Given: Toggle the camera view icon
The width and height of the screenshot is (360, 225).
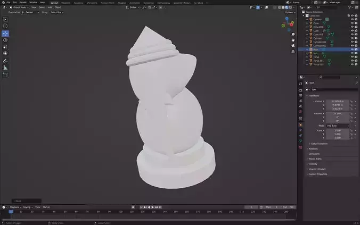Looking at the screenshot, I should click(293, 46).
